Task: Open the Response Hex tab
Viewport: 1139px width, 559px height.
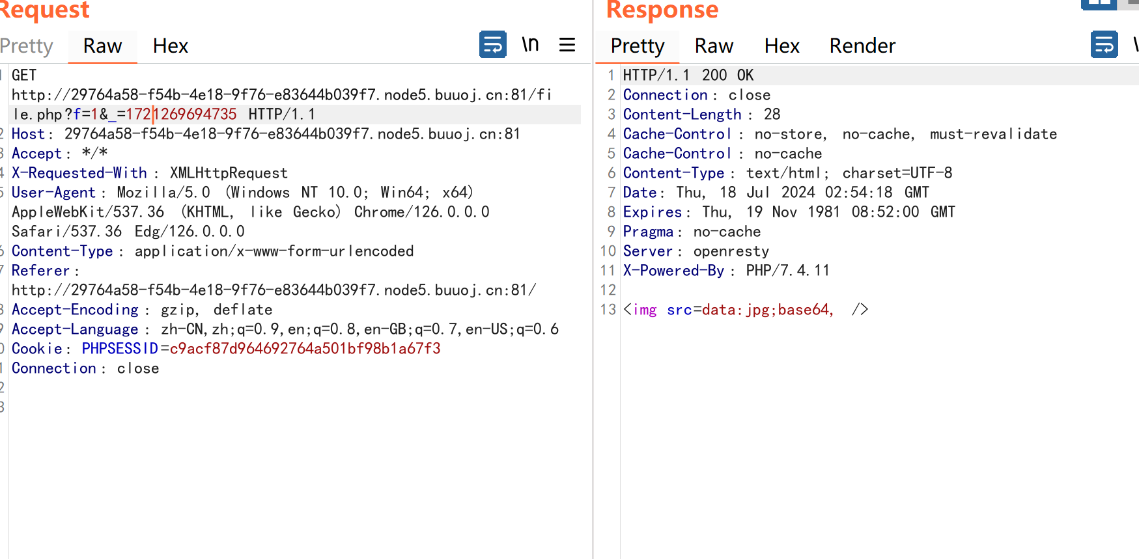Action: coord(781,46)
